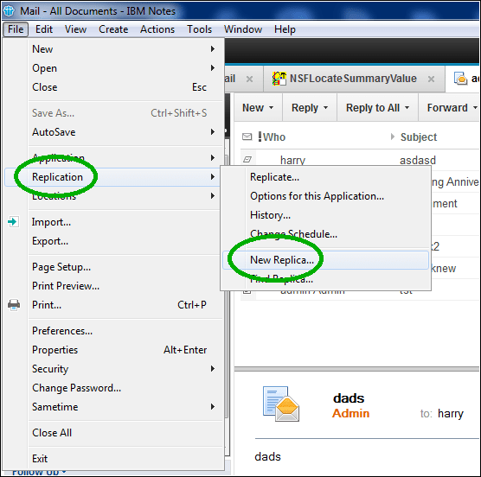Click the printer icon beside Print

[x=14, y=305]
